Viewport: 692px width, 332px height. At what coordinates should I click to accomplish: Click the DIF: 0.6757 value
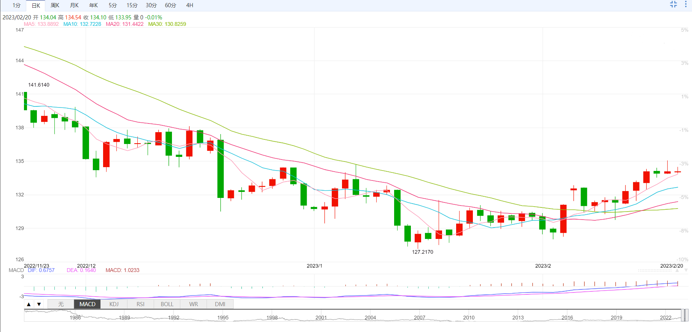pyautogui.click(x=41, y=270)
